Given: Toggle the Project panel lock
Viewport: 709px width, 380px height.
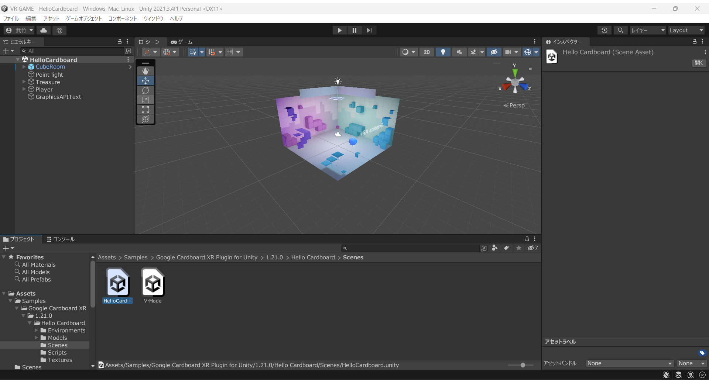Looking at the screenshot, I should (527, 239).
